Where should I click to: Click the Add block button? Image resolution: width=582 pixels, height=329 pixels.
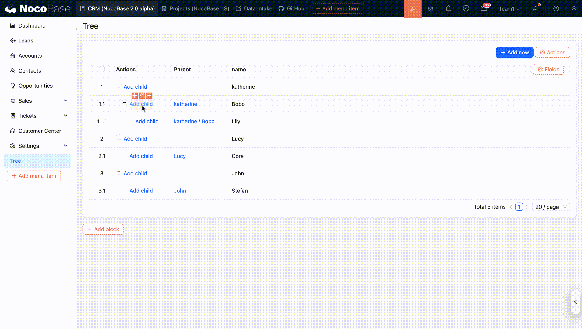click(x=103, y=229)
